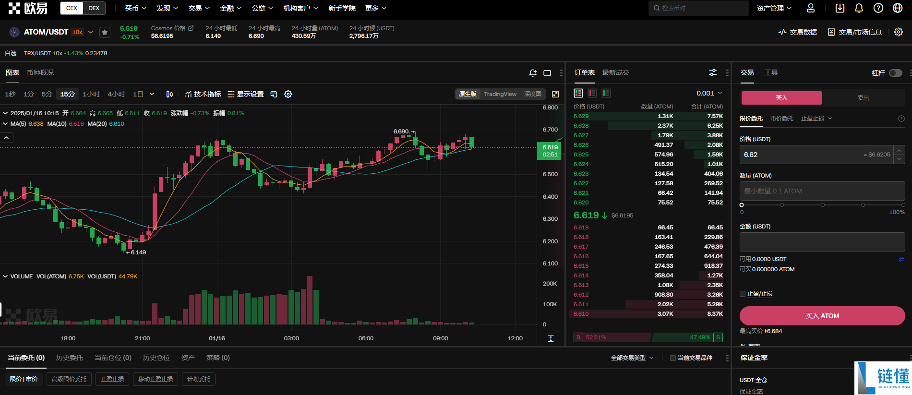Add ATOM/USDT to favorites with star icon
This screenshot has width=912, height=395.
coord(105,32)
